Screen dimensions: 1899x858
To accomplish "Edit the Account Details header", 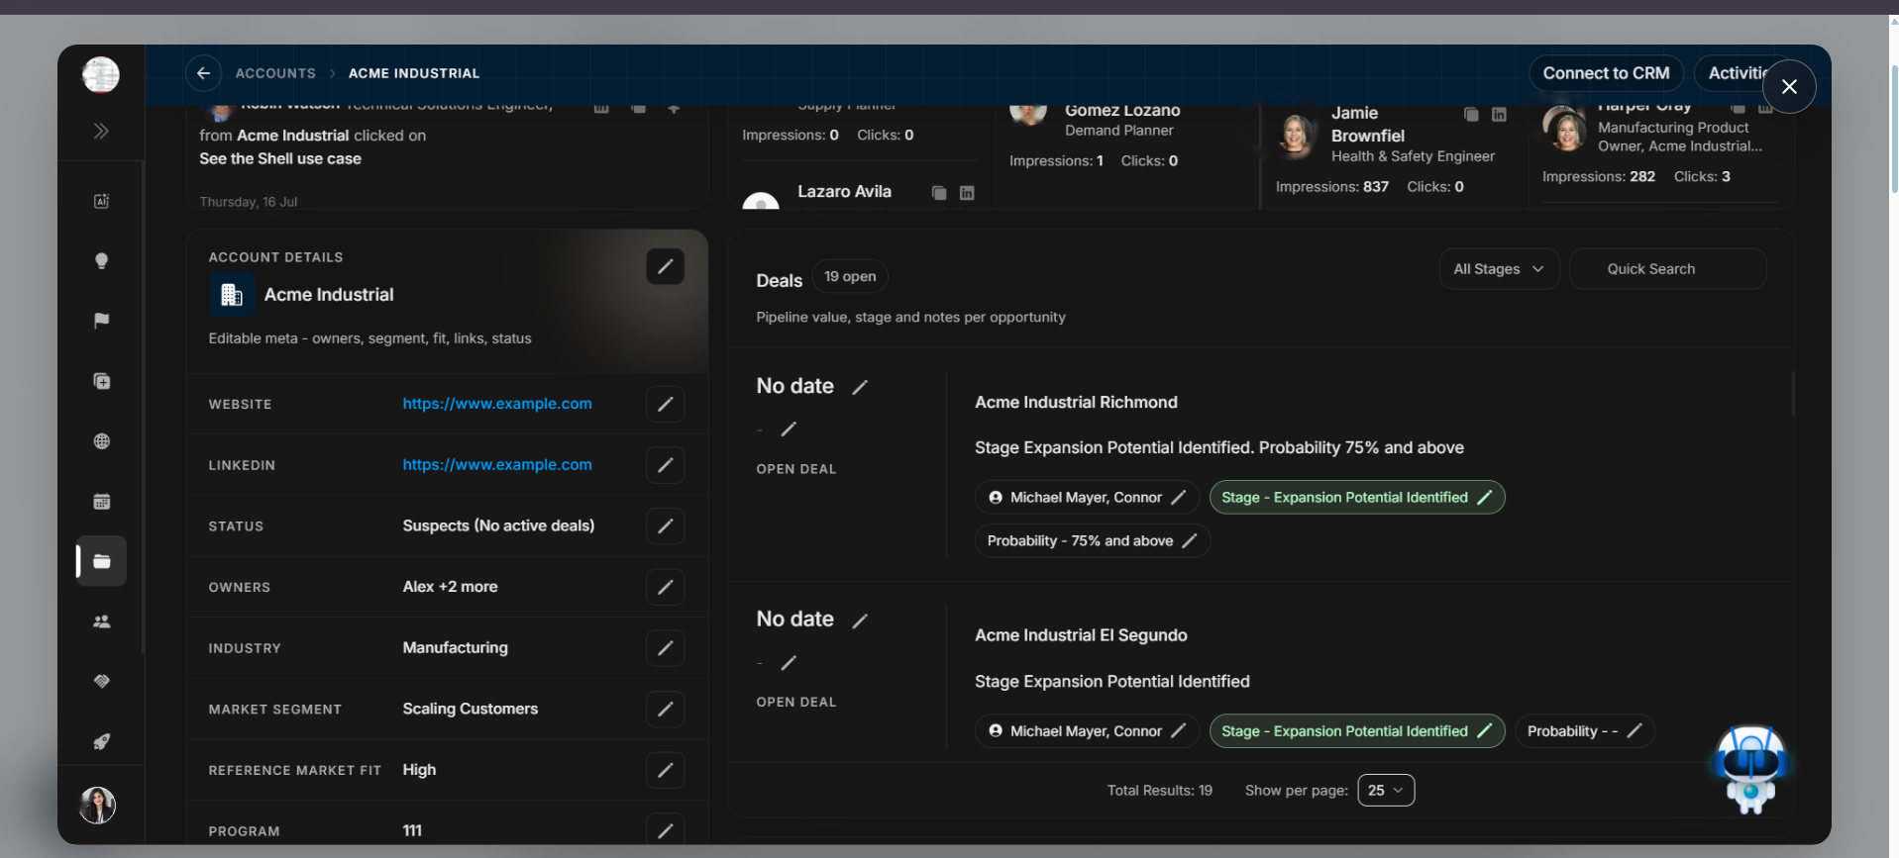I will click(x=666, y=266).
